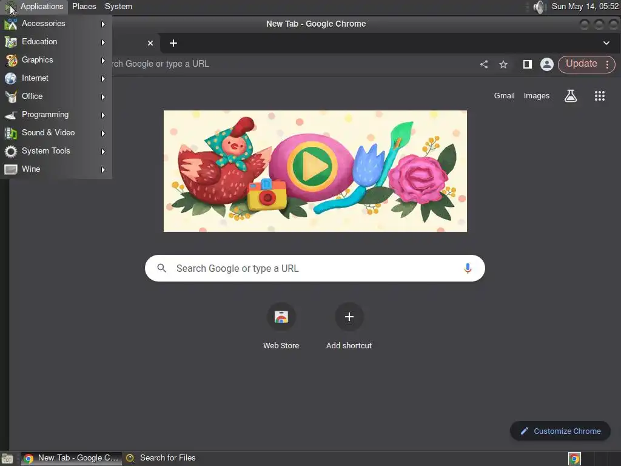
Task: Open a new Chrome tab
Action: pyautogui.click(x=173, y=43)
